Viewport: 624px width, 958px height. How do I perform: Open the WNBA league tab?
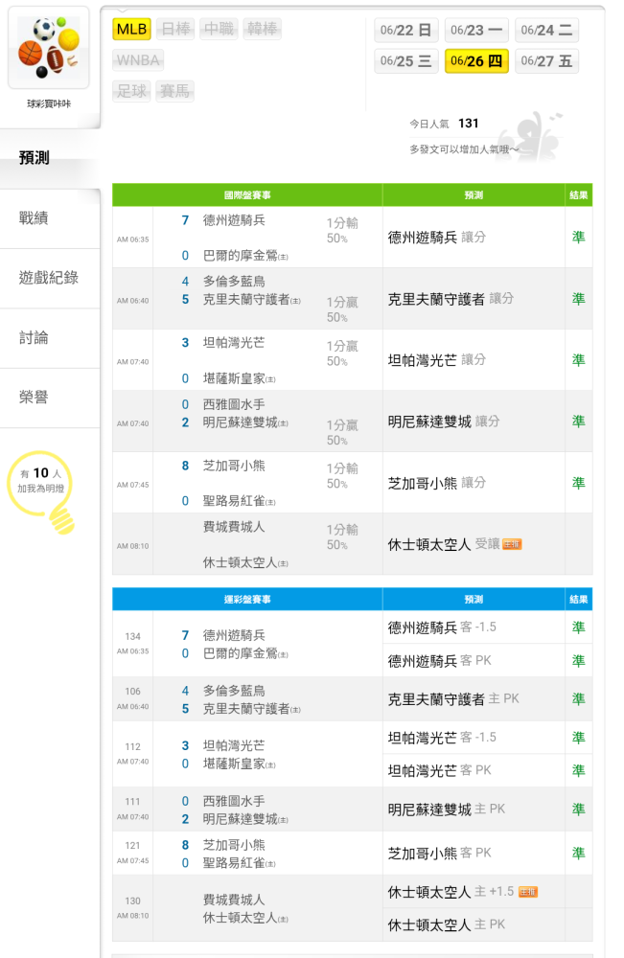pos(138,59)
